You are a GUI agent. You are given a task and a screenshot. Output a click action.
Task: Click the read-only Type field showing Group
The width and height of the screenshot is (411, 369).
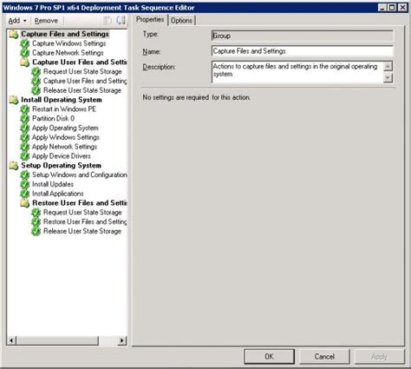click(x=303, y=36)
